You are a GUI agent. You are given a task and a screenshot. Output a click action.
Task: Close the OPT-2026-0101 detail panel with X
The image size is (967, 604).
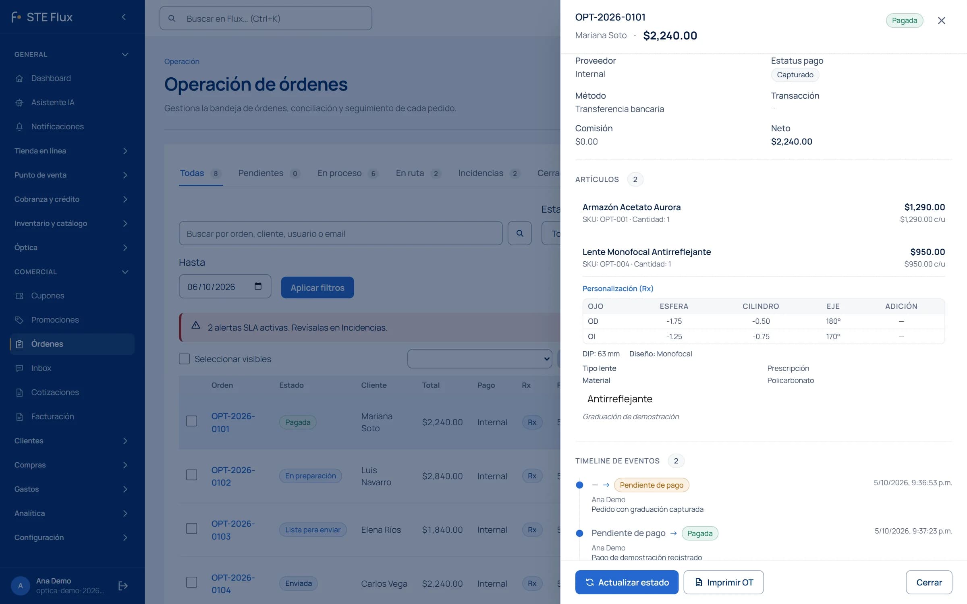[x=941, y=21]
